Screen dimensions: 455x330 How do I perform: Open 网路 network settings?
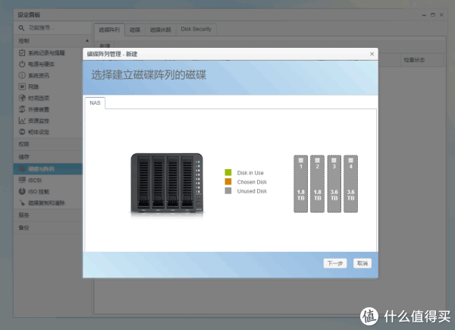[33, 86]
